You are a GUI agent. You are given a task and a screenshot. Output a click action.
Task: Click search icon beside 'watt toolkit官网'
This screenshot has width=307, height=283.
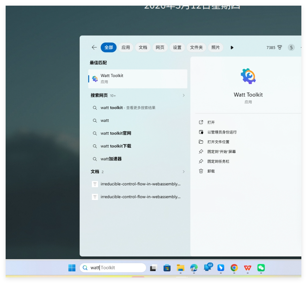[x=95, y=134]
